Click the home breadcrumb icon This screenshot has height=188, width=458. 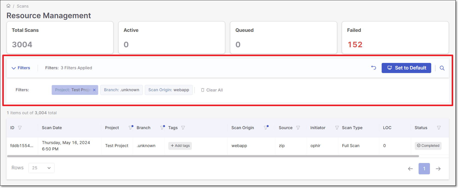[8, 6]
